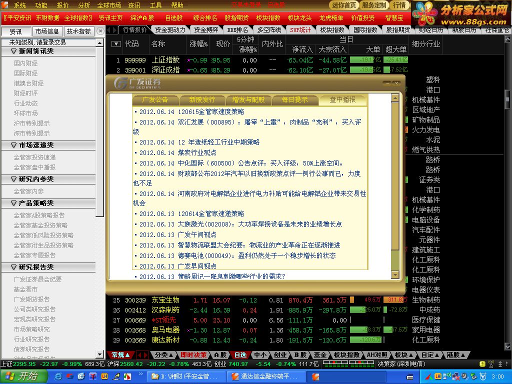Select the 每日提示 tab in the popup
This screenshot has height=384, width=512.
tap(295, 99)
